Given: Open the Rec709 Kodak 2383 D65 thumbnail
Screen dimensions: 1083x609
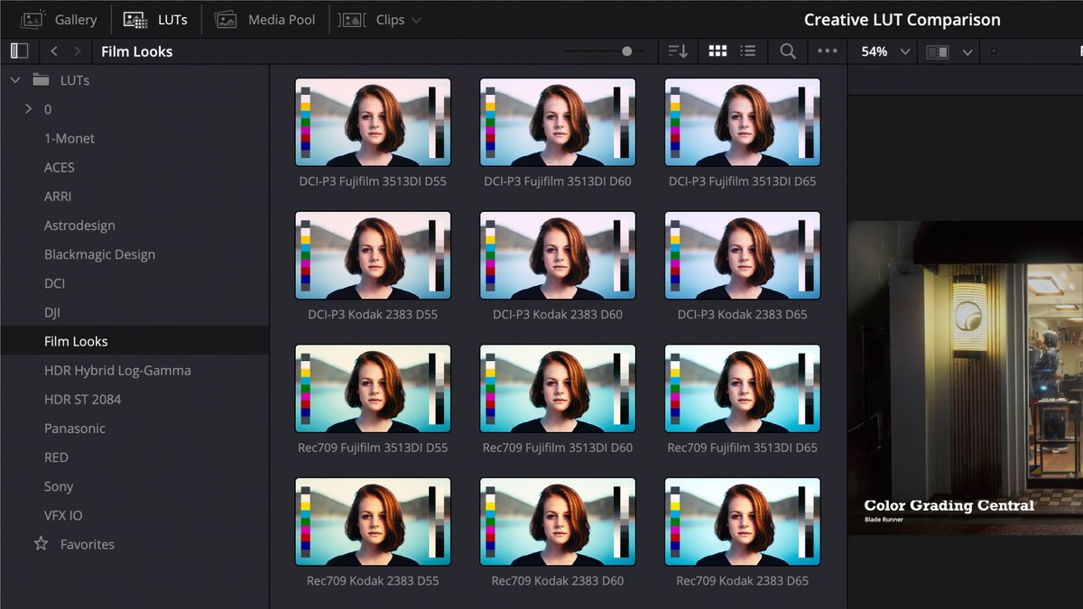Looking at the screenshot, I should click(x=742, y=521).
